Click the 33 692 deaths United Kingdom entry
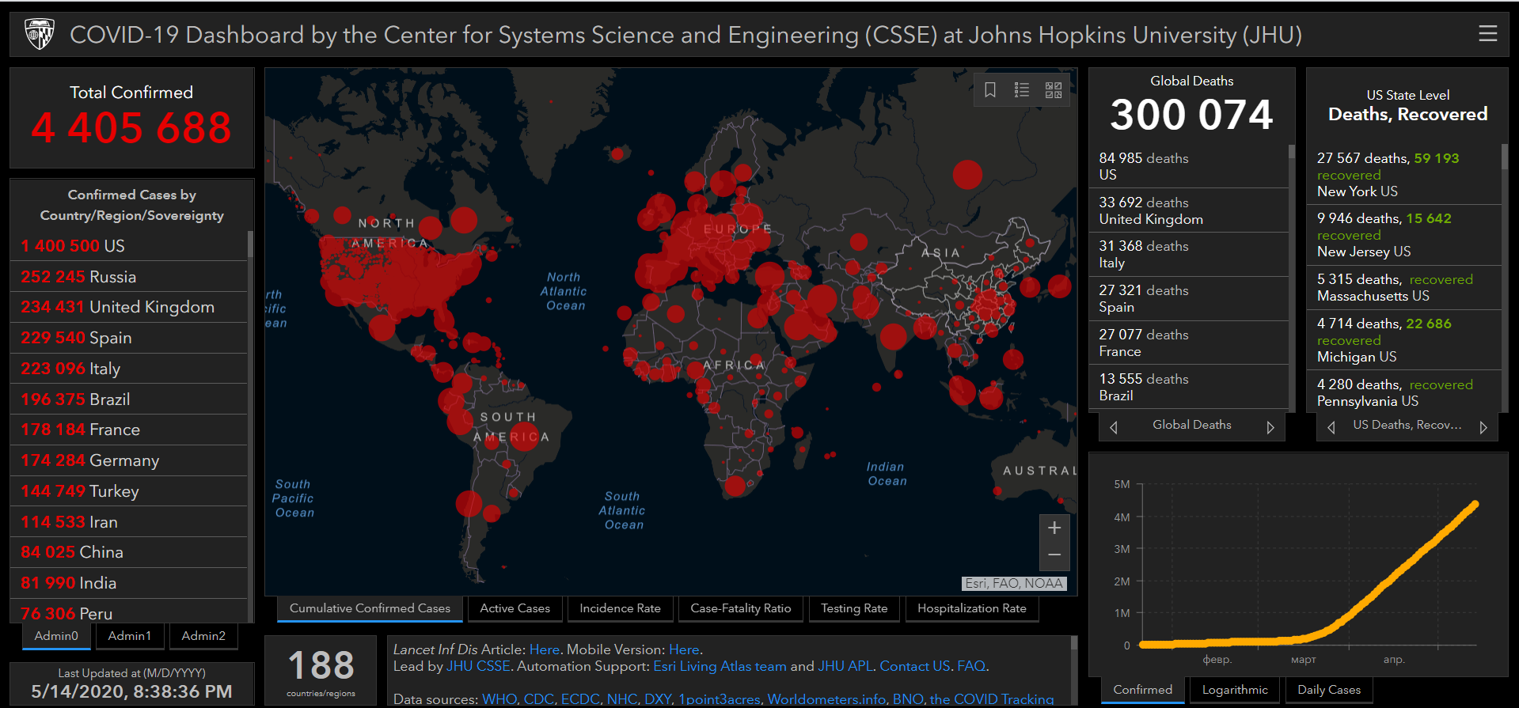 click(1189, 210)
